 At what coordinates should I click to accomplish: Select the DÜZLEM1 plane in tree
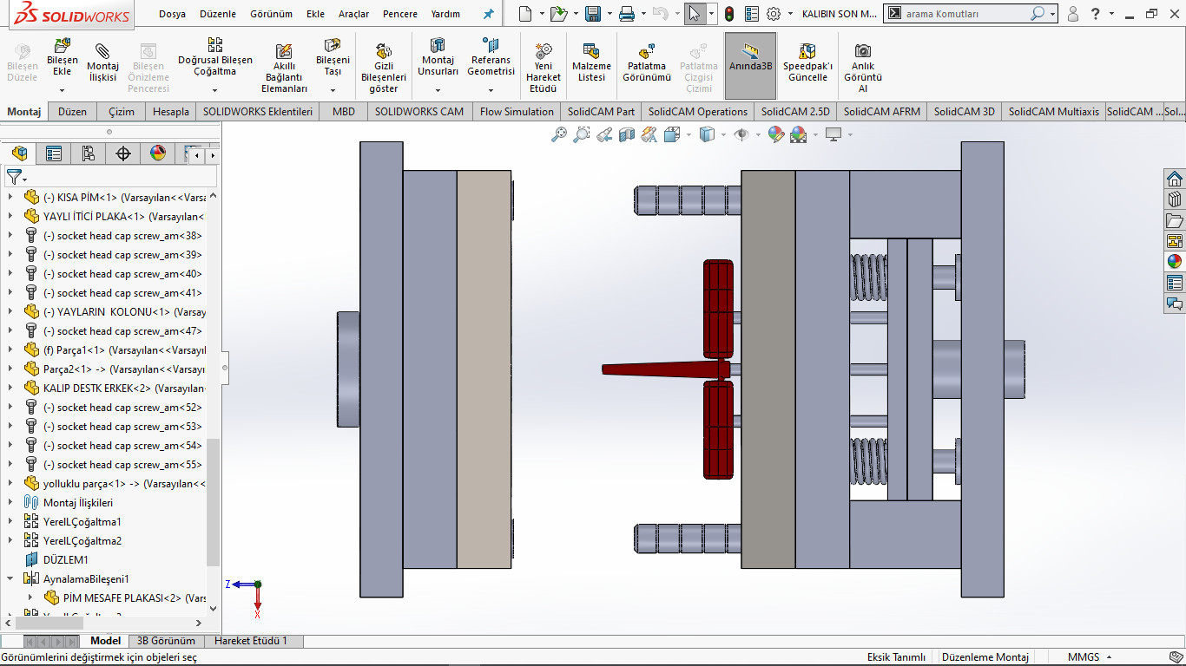[x=66, y=560]
